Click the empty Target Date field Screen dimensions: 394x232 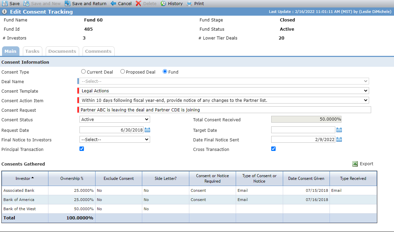click(303, 130)
